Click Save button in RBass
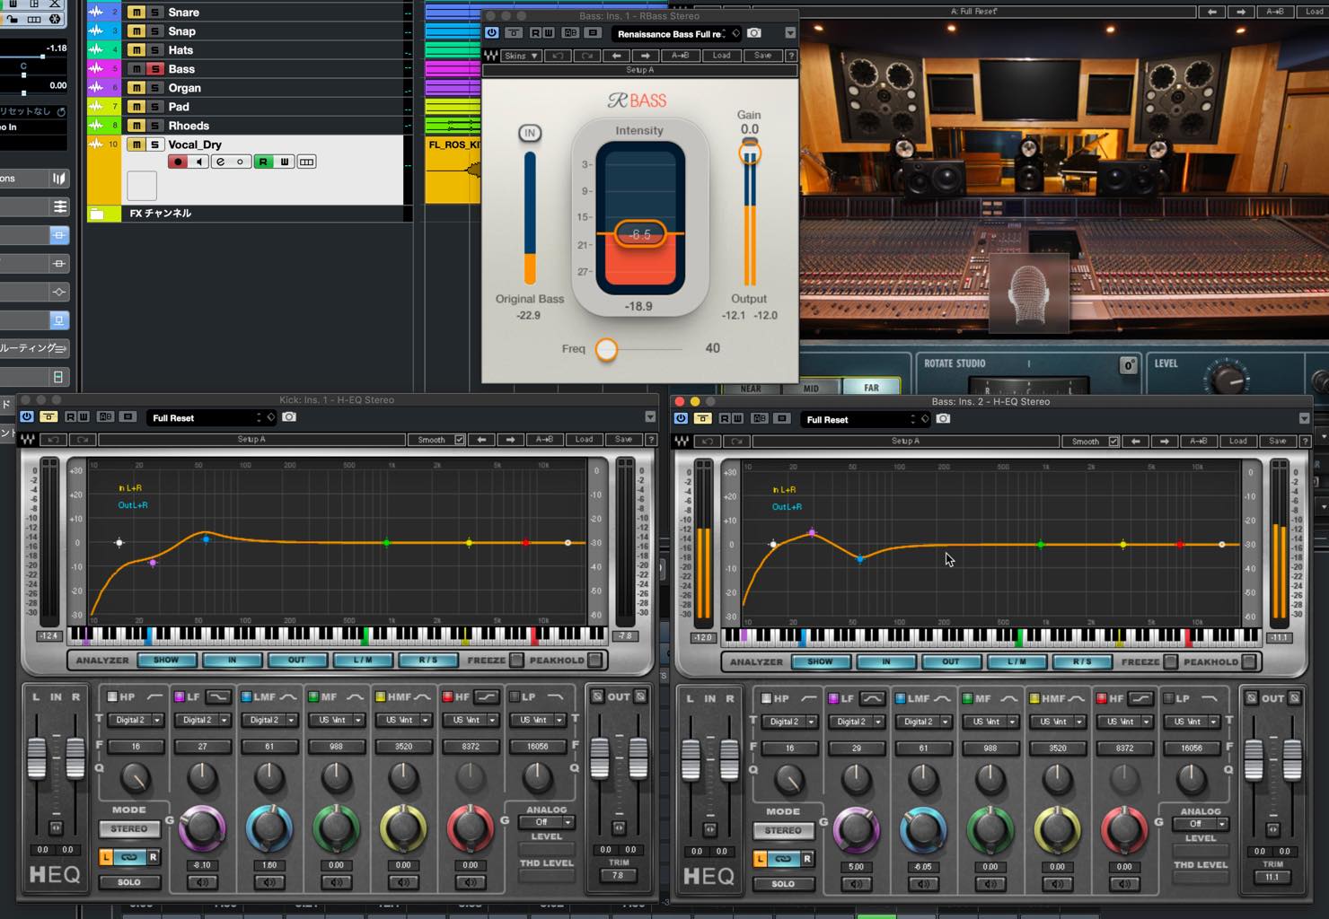The width and height of the screenshot is (1329, 919). 762,56
